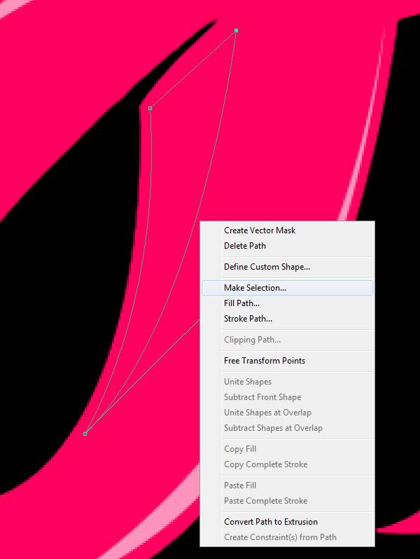The image size is (420, 559).
Task: Select the hollow middle-left anchor point
Action: (150, 108)
